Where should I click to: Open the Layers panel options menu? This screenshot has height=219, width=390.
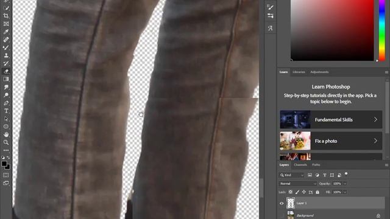coord(386,165)
